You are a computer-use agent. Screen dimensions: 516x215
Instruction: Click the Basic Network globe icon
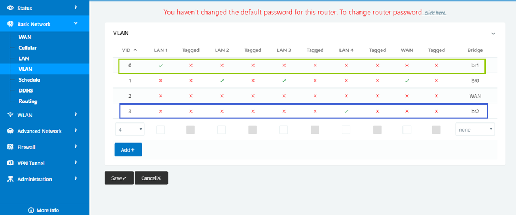click(x=10, y=24)
